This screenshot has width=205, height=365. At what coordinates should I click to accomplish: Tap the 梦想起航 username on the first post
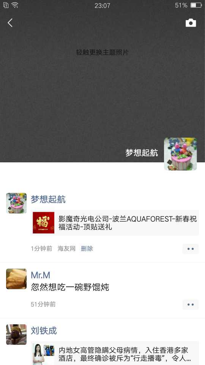48,199
